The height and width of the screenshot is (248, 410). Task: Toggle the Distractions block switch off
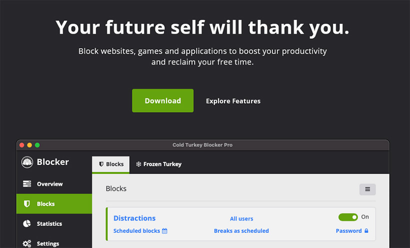coord(348,217)
